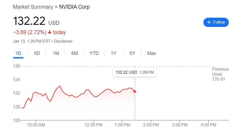Click the red down arrow beside today

pyautogui.click(x=49, y=32)
